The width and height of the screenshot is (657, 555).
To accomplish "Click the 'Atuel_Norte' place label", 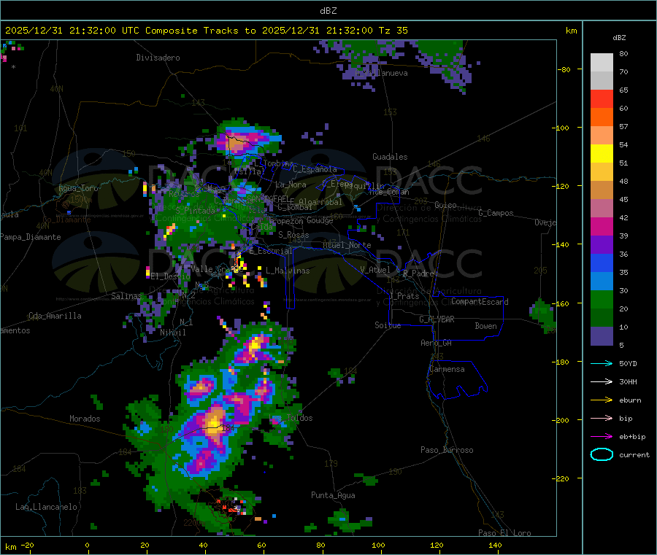I will pos(347,245).
